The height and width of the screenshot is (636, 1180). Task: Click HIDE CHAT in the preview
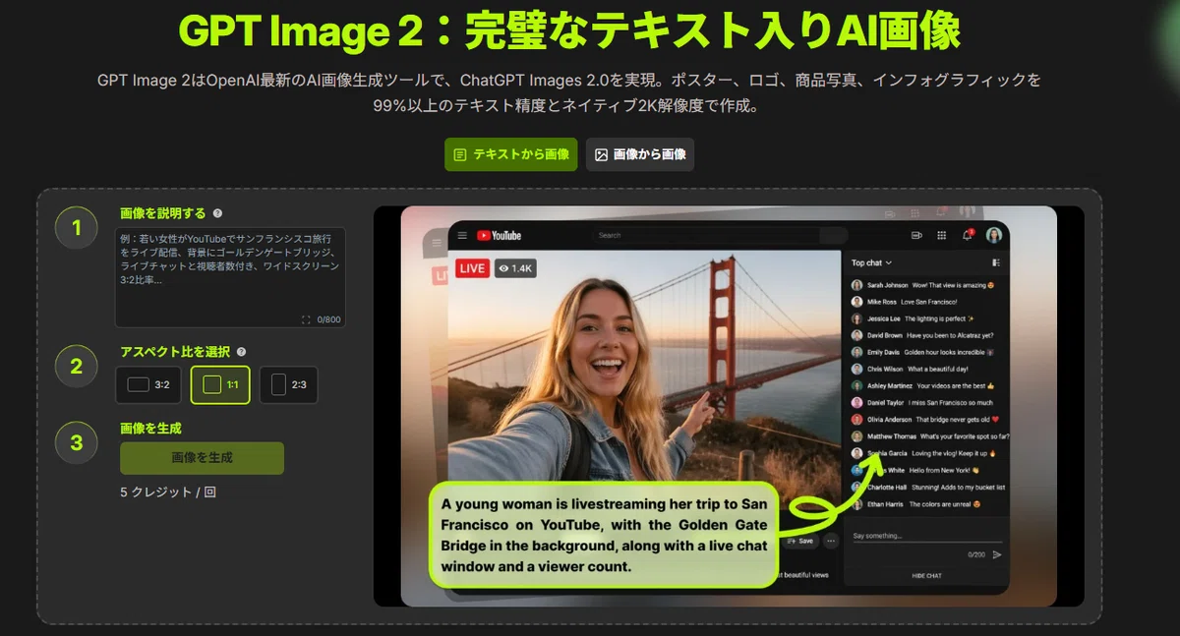point(926,576)
